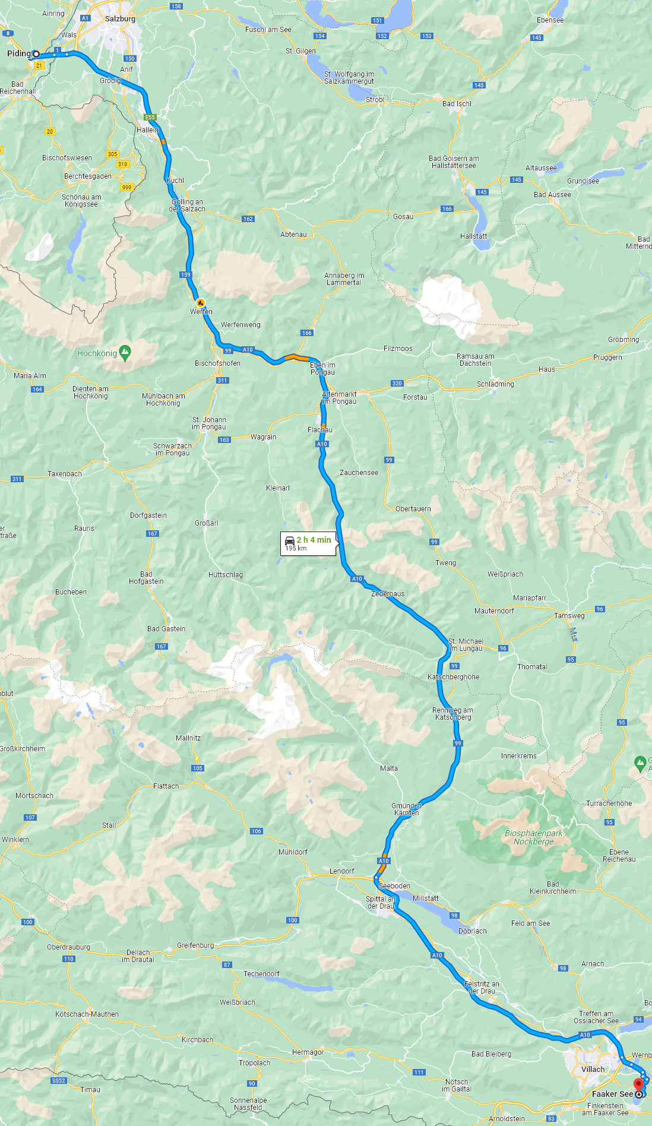Click the roadworks warning icon near Werfen
Image resolution: width=652 pixels, height=1126 pixels.
[201, 303]
